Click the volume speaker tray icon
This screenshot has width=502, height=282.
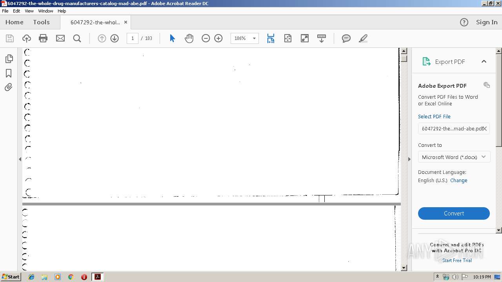click(455, 277)
